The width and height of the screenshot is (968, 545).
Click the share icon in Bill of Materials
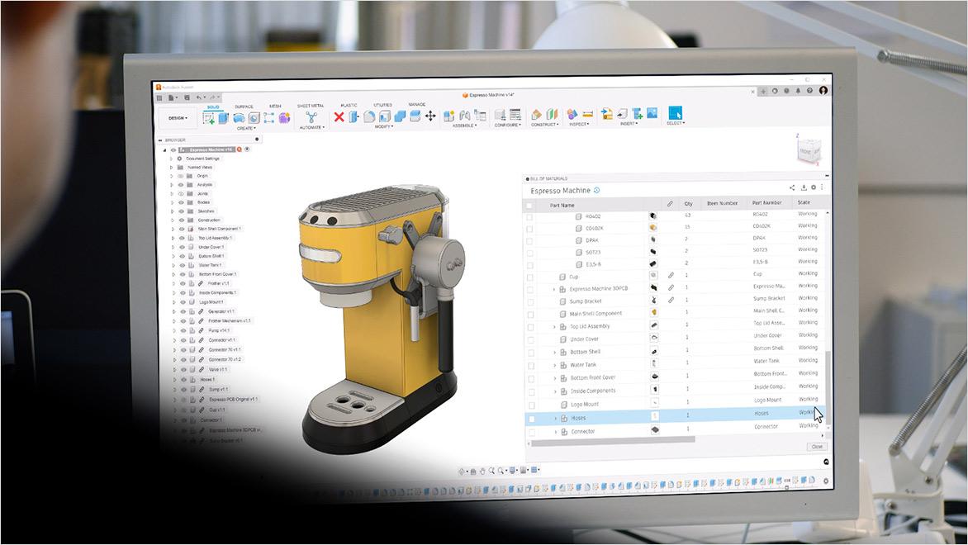792,188
